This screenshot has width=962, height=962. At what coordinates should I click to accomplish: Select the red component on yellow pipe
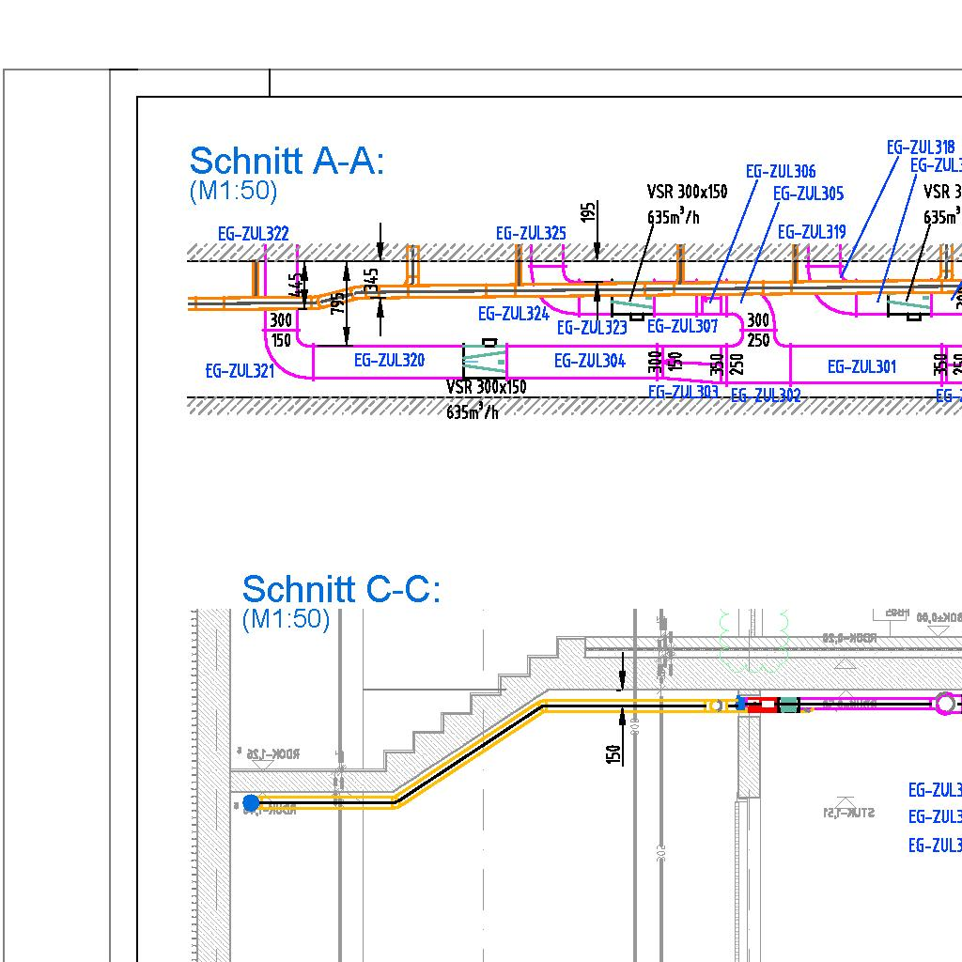pos(763,705)
